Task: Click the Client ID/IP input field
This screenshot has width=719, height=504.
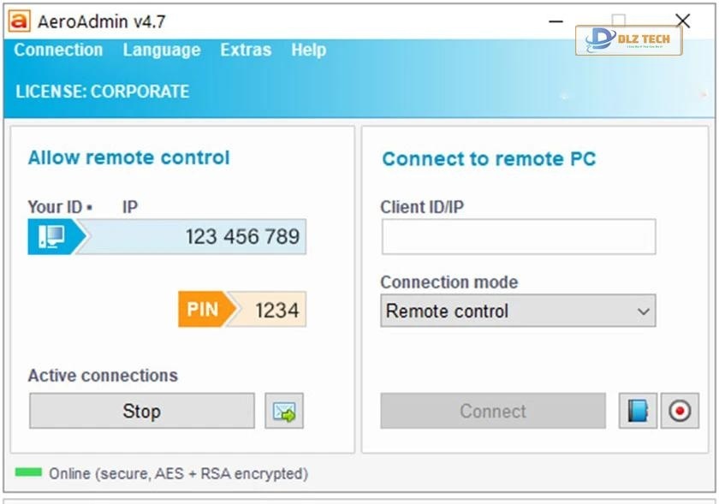Action: [518, 237]
